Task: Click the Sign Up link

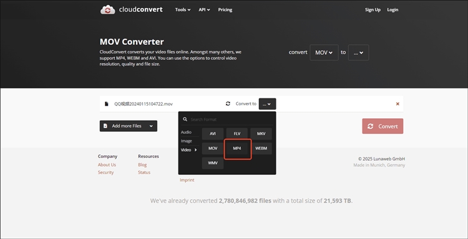Action: click(373, 10)
